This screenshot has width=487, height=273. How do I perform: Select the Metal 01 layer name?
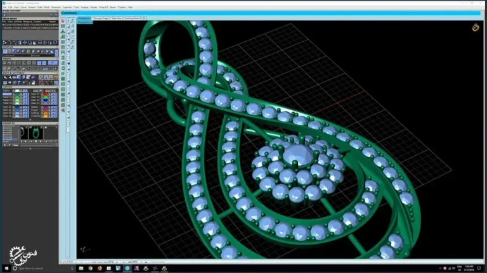tap(7, 94)
